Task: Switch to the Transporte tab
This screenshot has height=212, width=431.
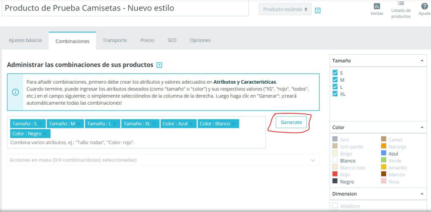Action: coord(115,40)
